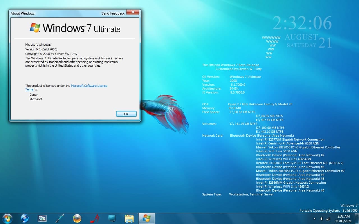Screen dimensions: 359x224
Task: Click the 2:32:06 desktop clock gadget
Action: pyautogui.click(x=302, y=23)
